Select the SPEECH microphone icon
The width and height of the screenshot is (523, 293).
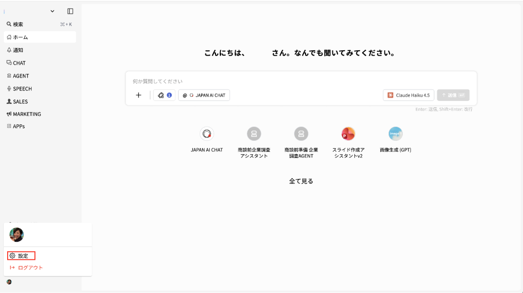click(x=9, y=89)
